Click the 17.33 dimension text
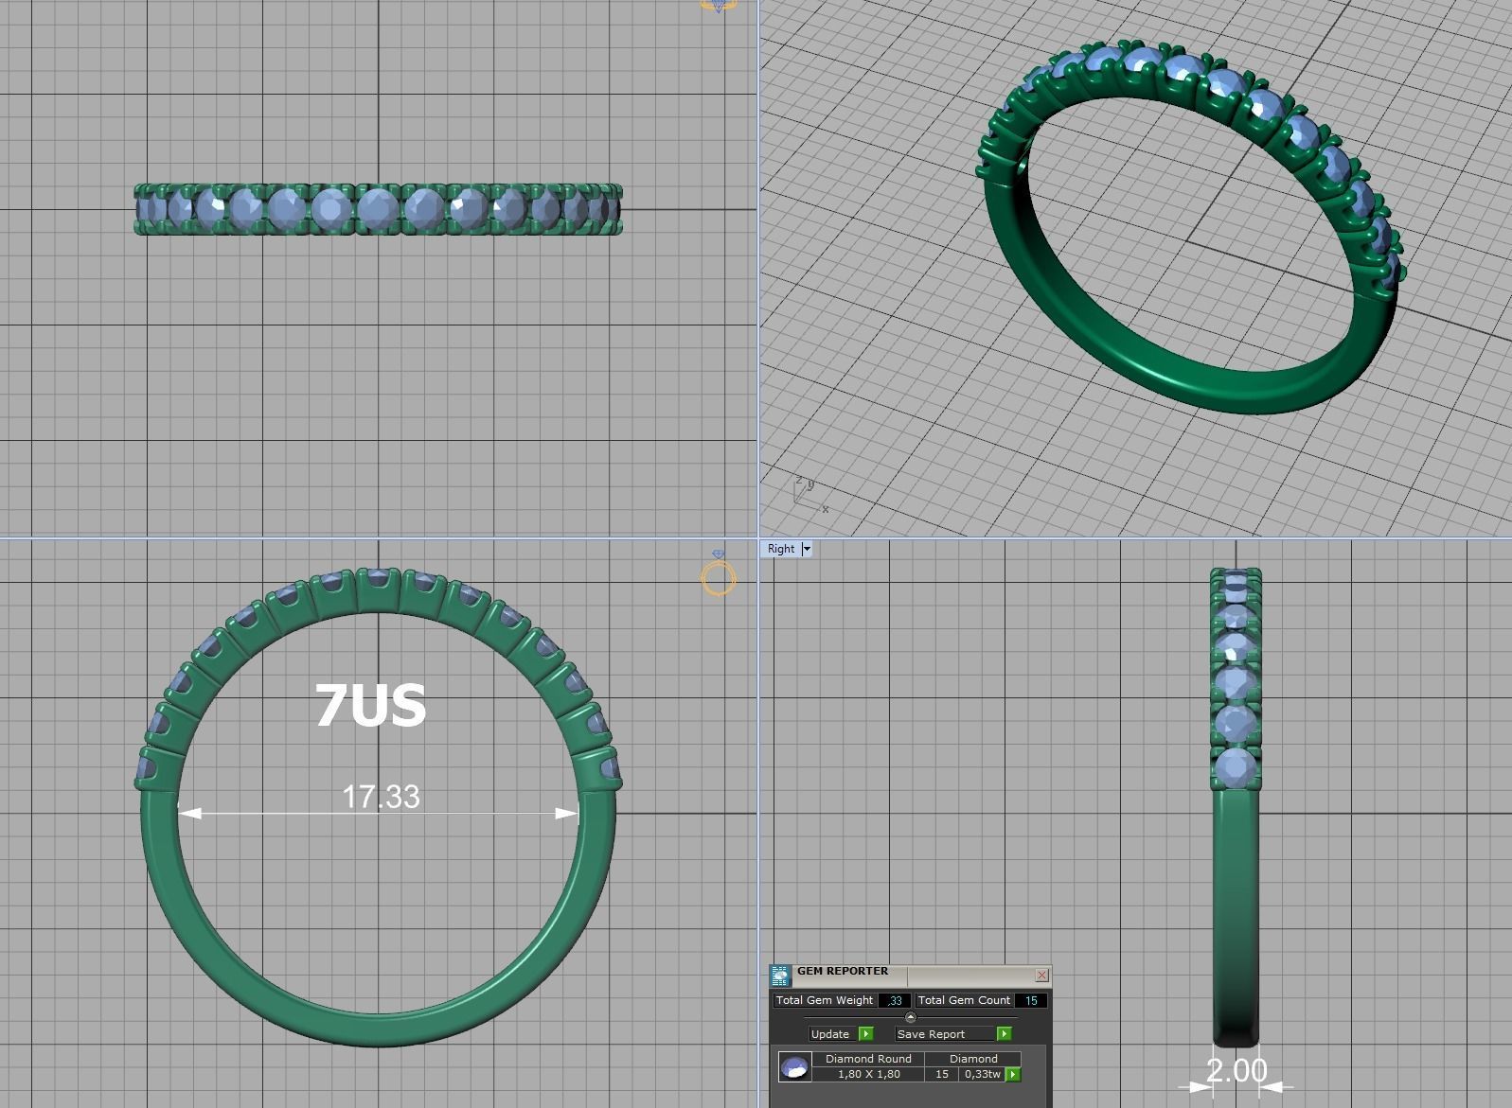This screenshot has height=1108, width=1512. 381,797
